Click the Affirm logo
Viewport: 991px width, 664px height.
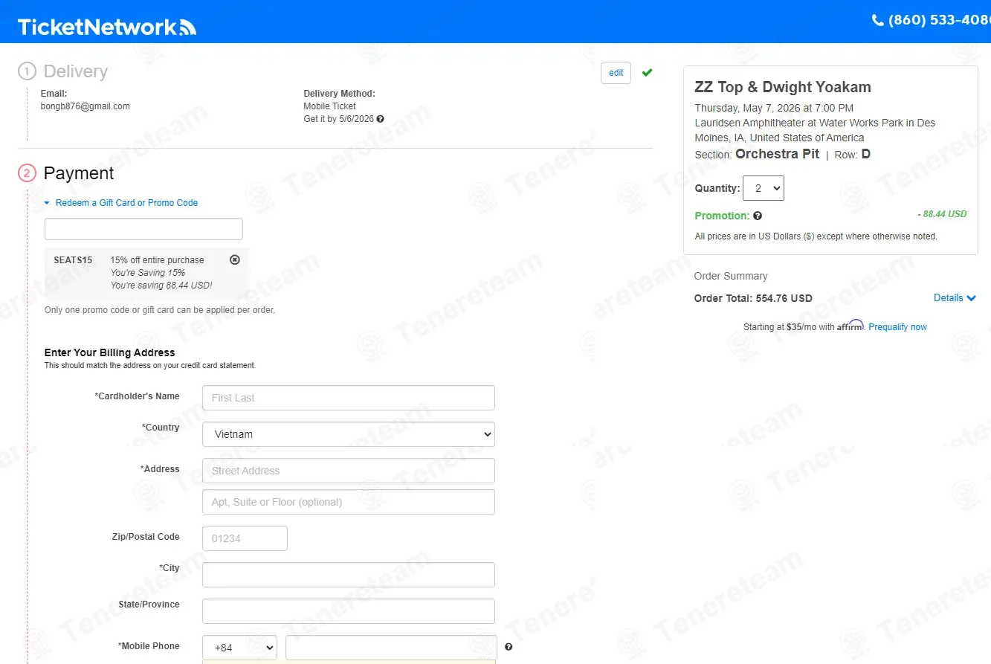click(850, 326)
